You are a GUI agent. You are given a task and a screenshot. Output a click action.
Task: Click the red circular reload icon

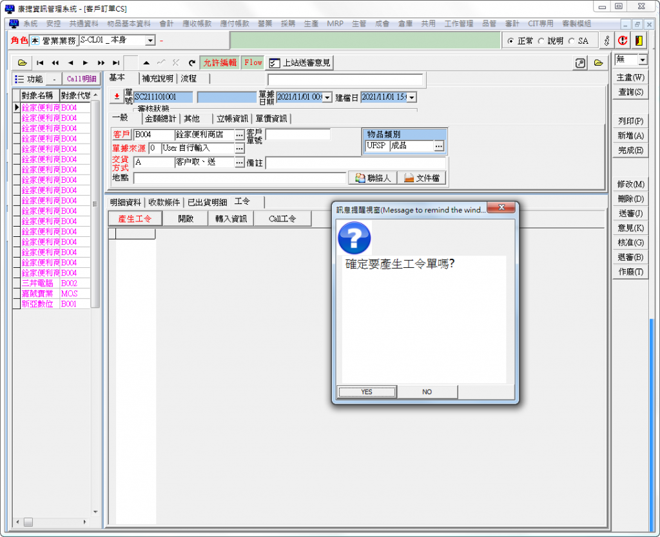[x=623, y=41]
